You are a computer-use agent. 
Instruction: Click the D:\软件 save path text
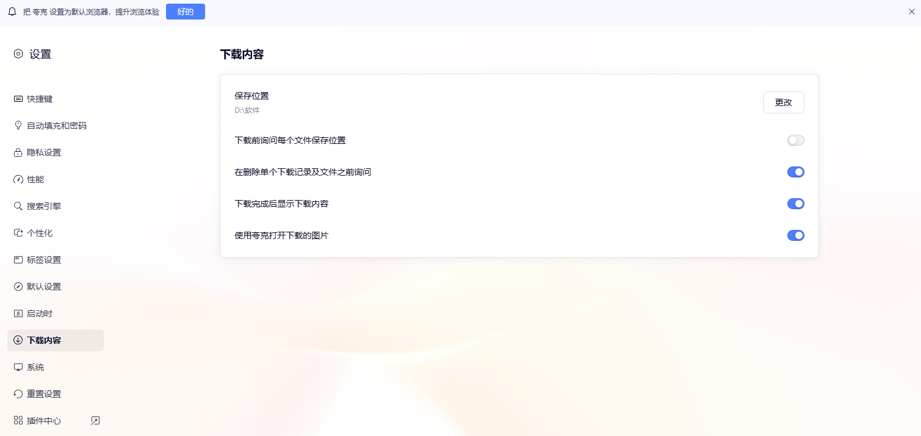(x=247, y=110)
